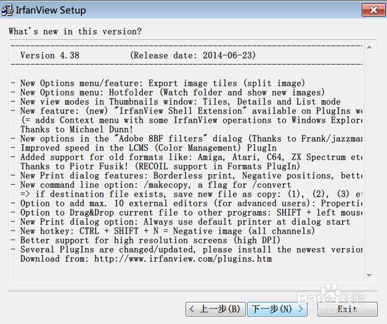Viewport: 387px width, 324px height.
Task: Click the Amiga, Atari, C64 formats line
Action: point(187,157)
